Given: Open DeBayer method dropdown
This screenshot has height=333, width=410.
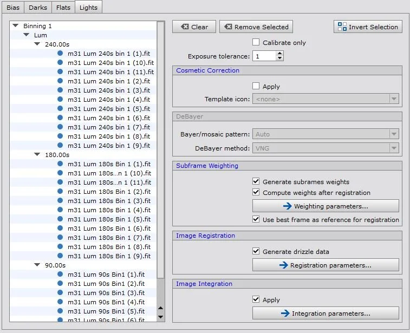Looking at the screenshot, I should point(326,148).
